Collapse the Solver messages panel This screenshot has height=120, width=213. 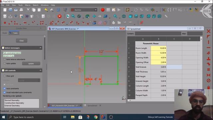[40, 48]
